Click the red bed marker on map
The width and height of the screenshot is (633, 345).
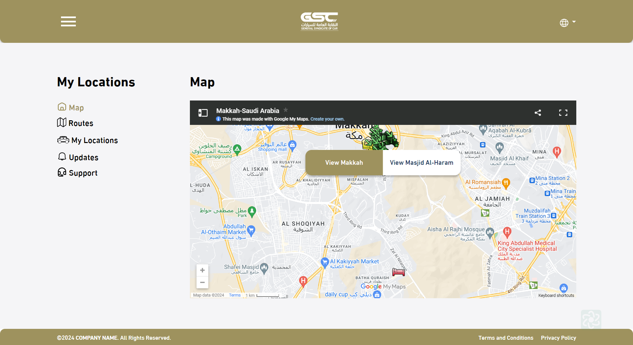click(x=398, y=272)
